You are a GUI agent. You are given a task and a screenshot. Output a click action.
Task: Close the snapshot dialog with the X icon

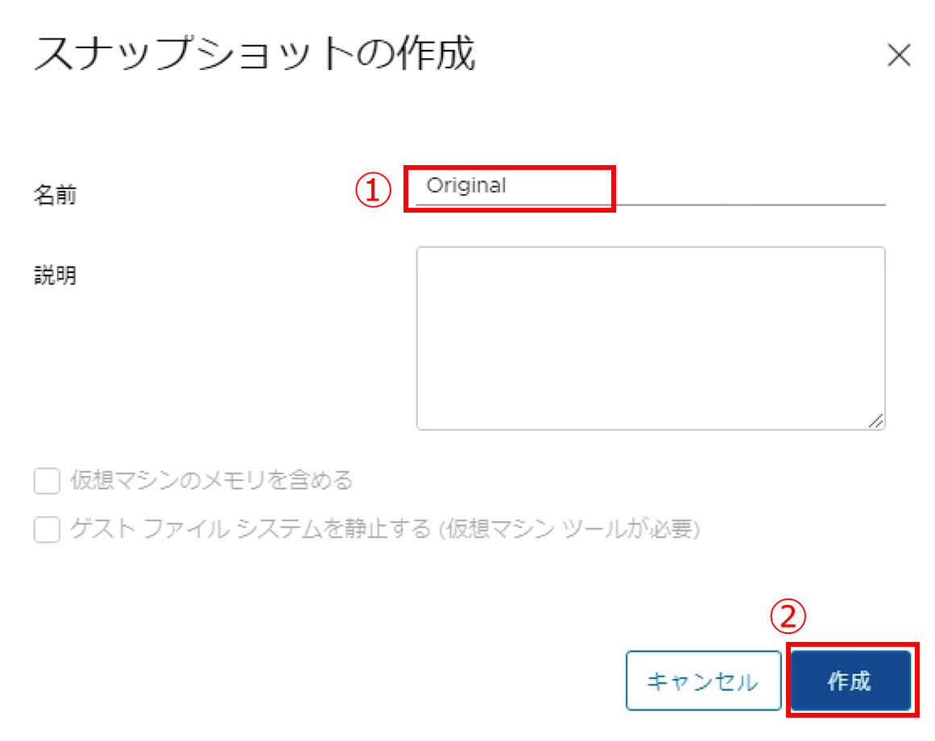[x=898, y=56]
